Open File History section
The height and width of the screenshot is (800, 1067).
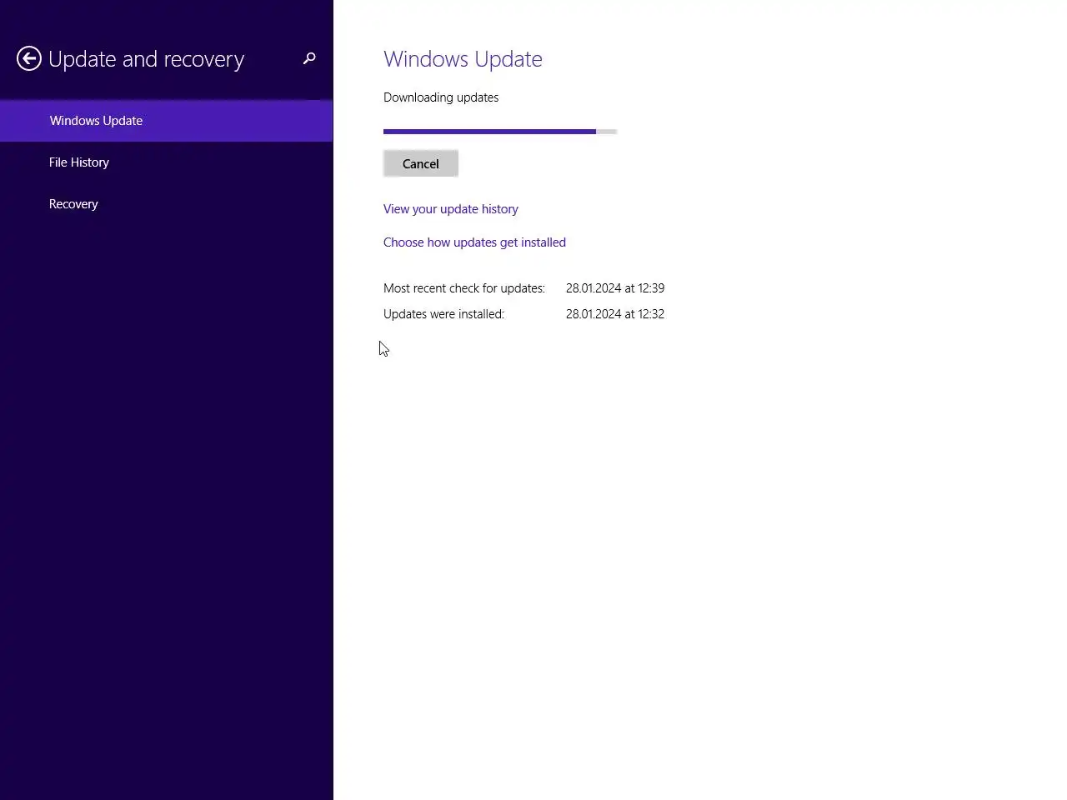click(x=167, y=162)
